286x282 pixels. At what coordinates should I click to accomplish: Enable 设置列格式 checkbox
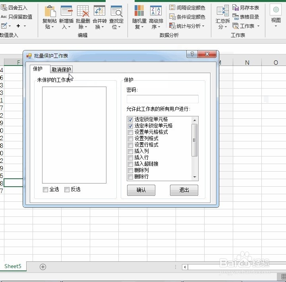click(x=130, y=139)
